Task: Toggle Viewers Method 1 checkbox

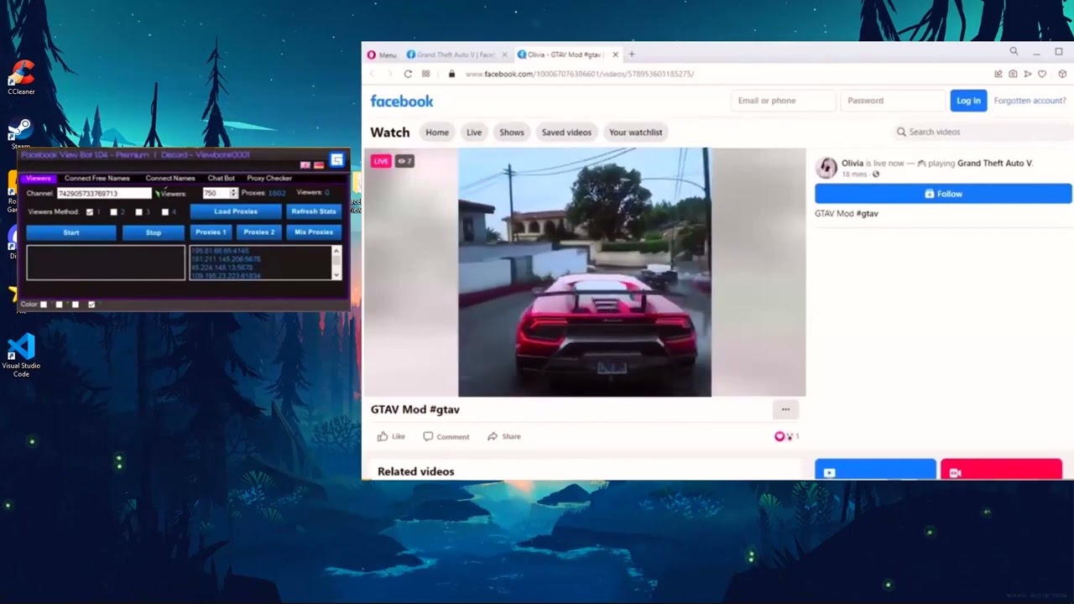Action: click(x=90, y=212)
